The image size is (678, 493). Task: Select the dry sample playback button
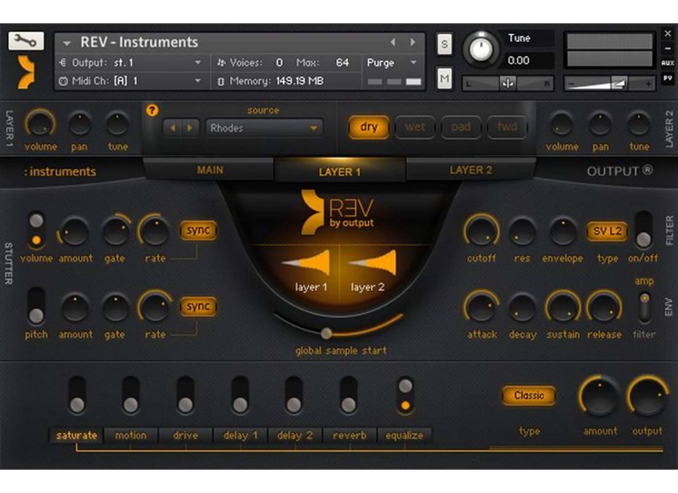coord(369,127)
